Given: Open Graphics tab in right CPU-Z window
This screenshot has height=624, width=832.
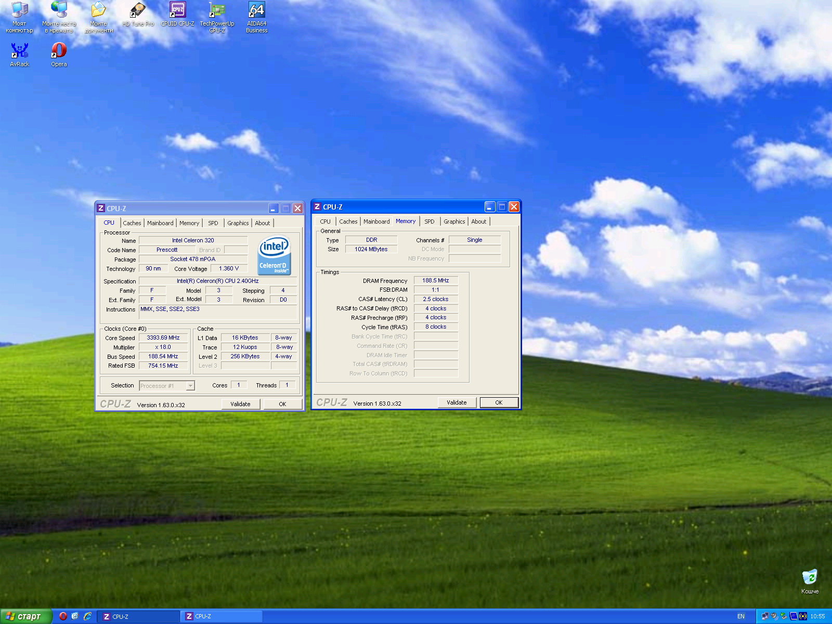Looking at the screenshot, I should click(x=454, y=222).
